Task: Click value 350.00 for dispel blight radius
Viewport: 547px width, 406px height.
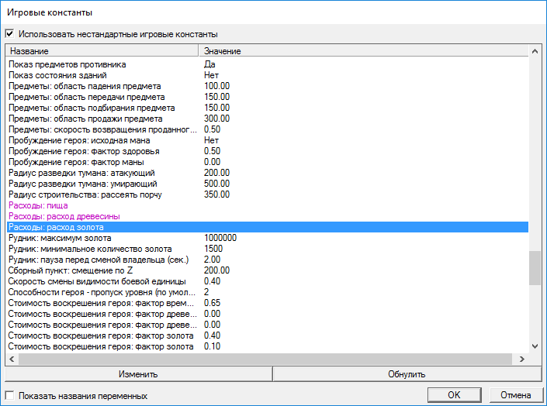Action: pyautogui.click(x=216, y=194)
